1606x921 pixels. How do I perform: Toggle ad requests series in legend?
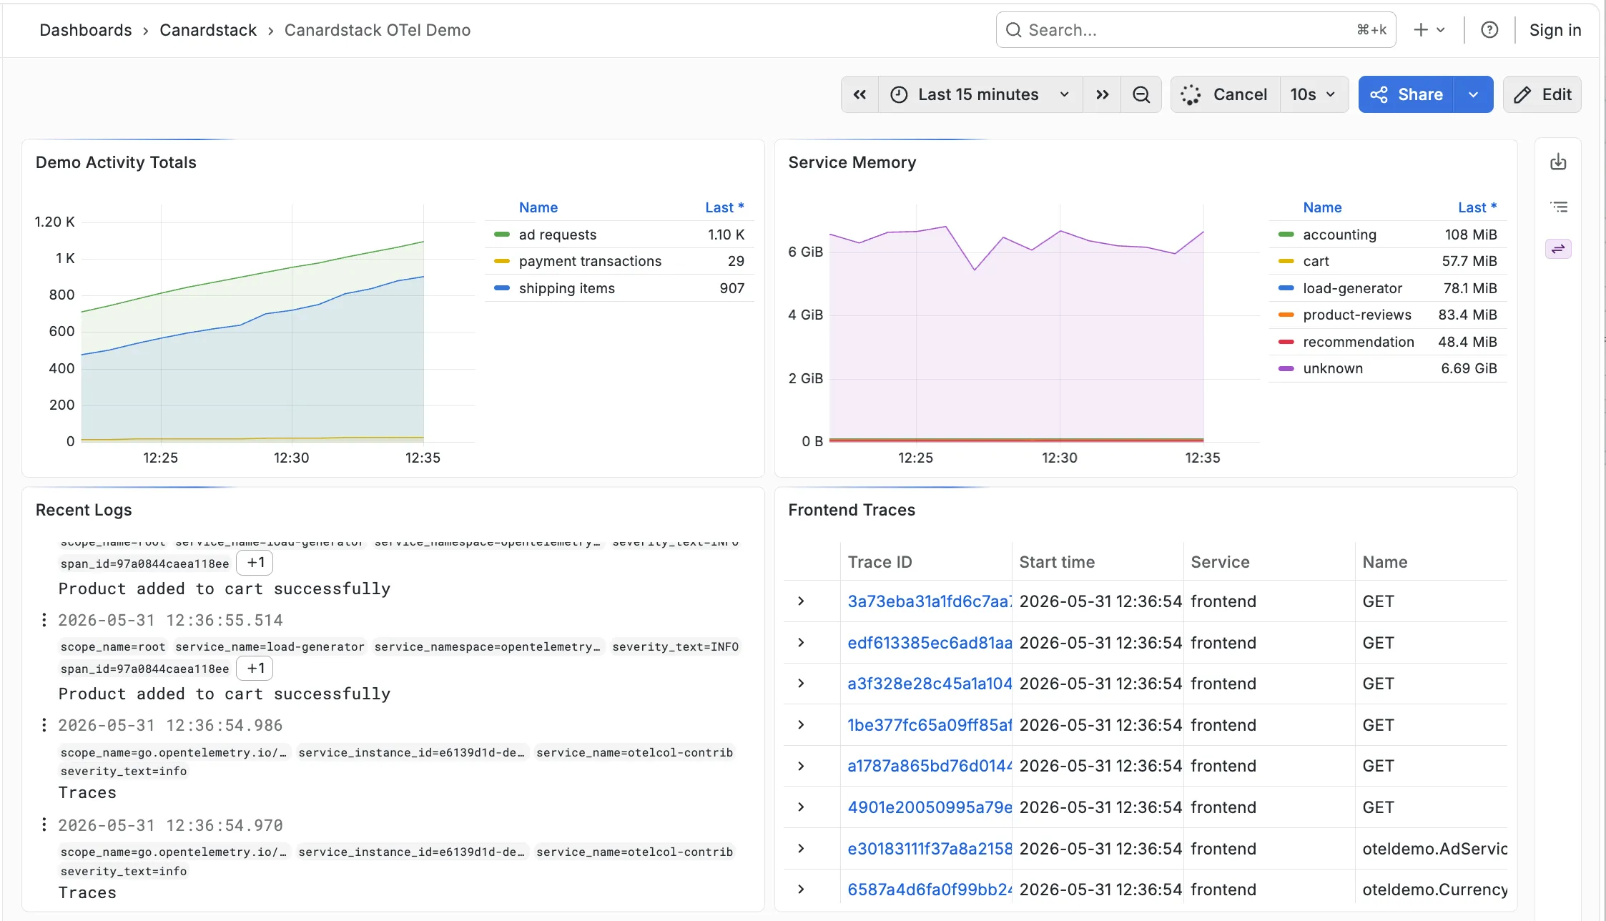click(x=558, y=235)
